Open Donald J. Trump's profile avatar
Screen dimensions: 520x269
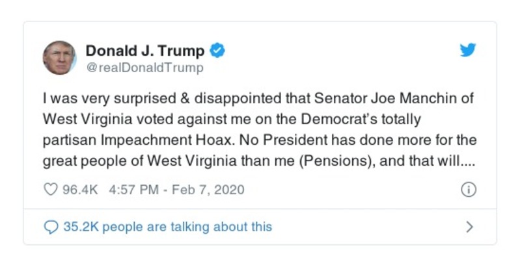pyautogui.click(x=59, y=58)
